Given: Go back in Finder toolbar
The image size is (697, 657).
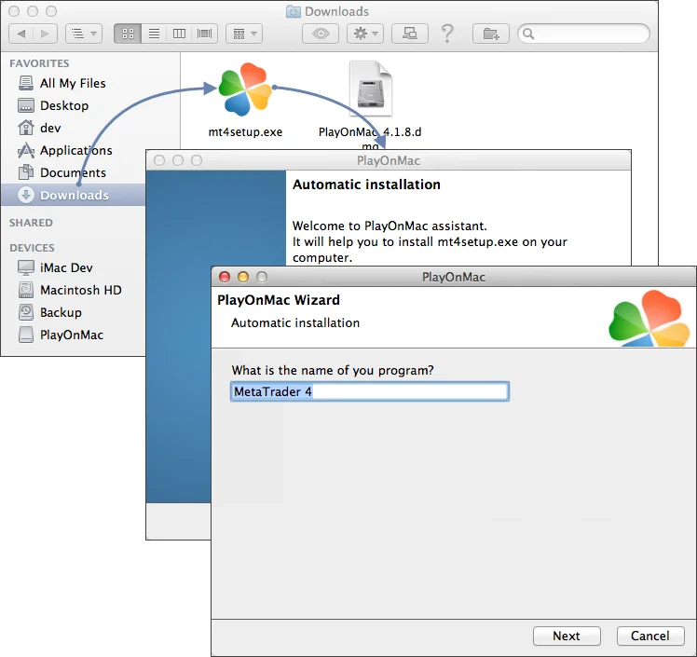Looking at the screenshot, I should [x=20, y=34].
